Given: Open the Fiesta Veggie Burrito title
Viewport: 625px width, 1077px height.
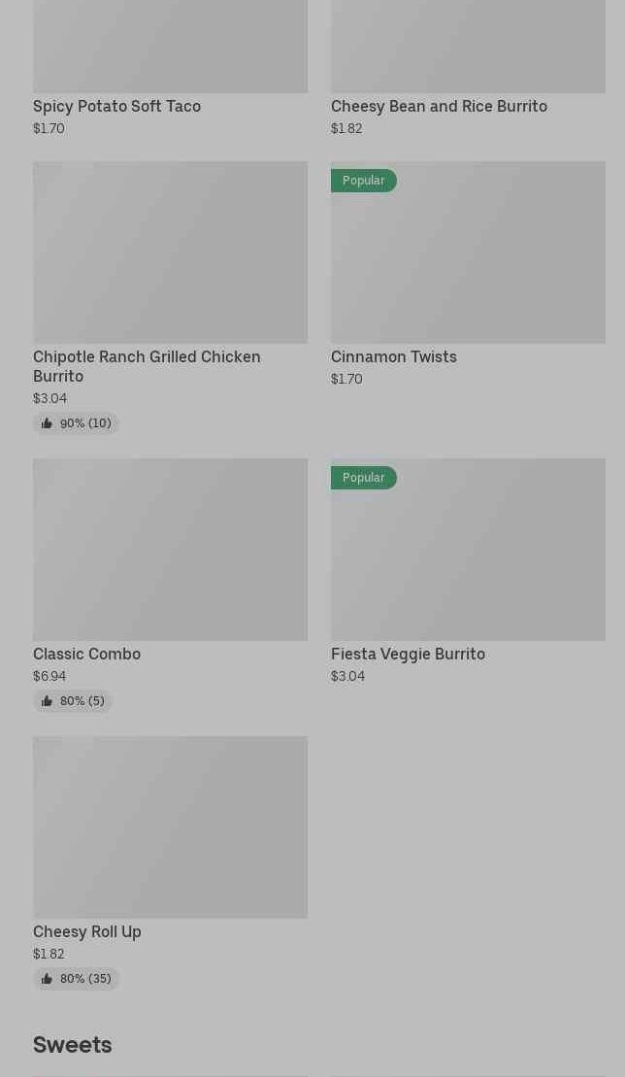Looking at the screenshot, I should 408,654.
